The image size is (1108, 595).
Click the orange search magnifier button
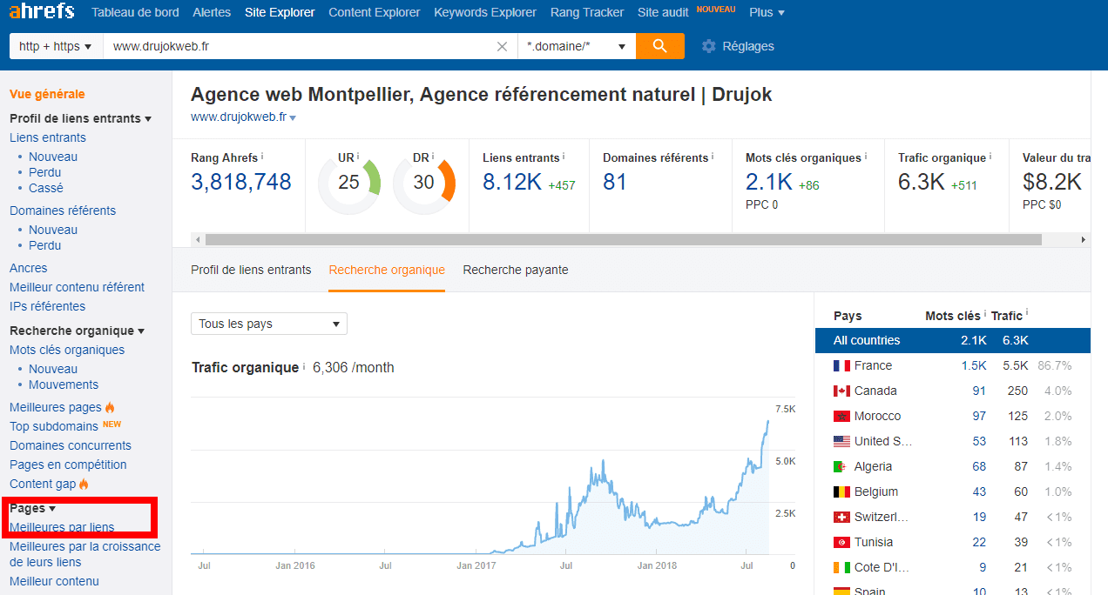pyautogui.click(x=659, y=46)
